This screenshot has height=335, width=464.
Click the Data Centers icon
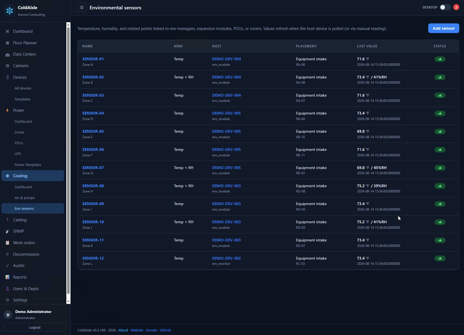tap(8, 54)
